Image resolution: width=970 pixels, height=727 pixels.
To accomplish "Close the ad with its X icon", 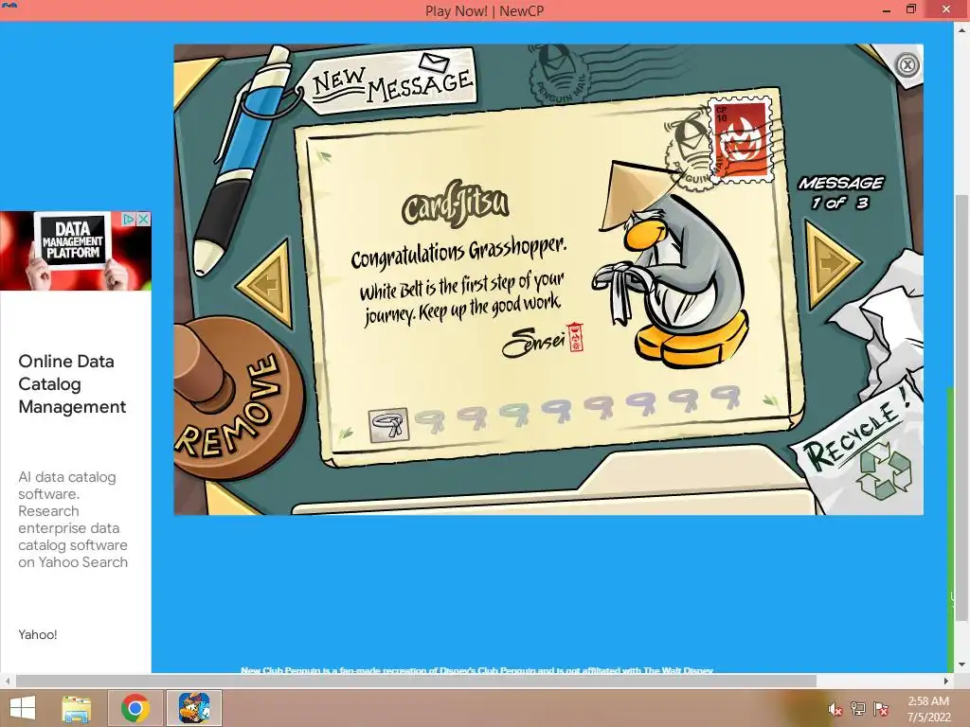I will pyautogui.click(x=144, y=219).
